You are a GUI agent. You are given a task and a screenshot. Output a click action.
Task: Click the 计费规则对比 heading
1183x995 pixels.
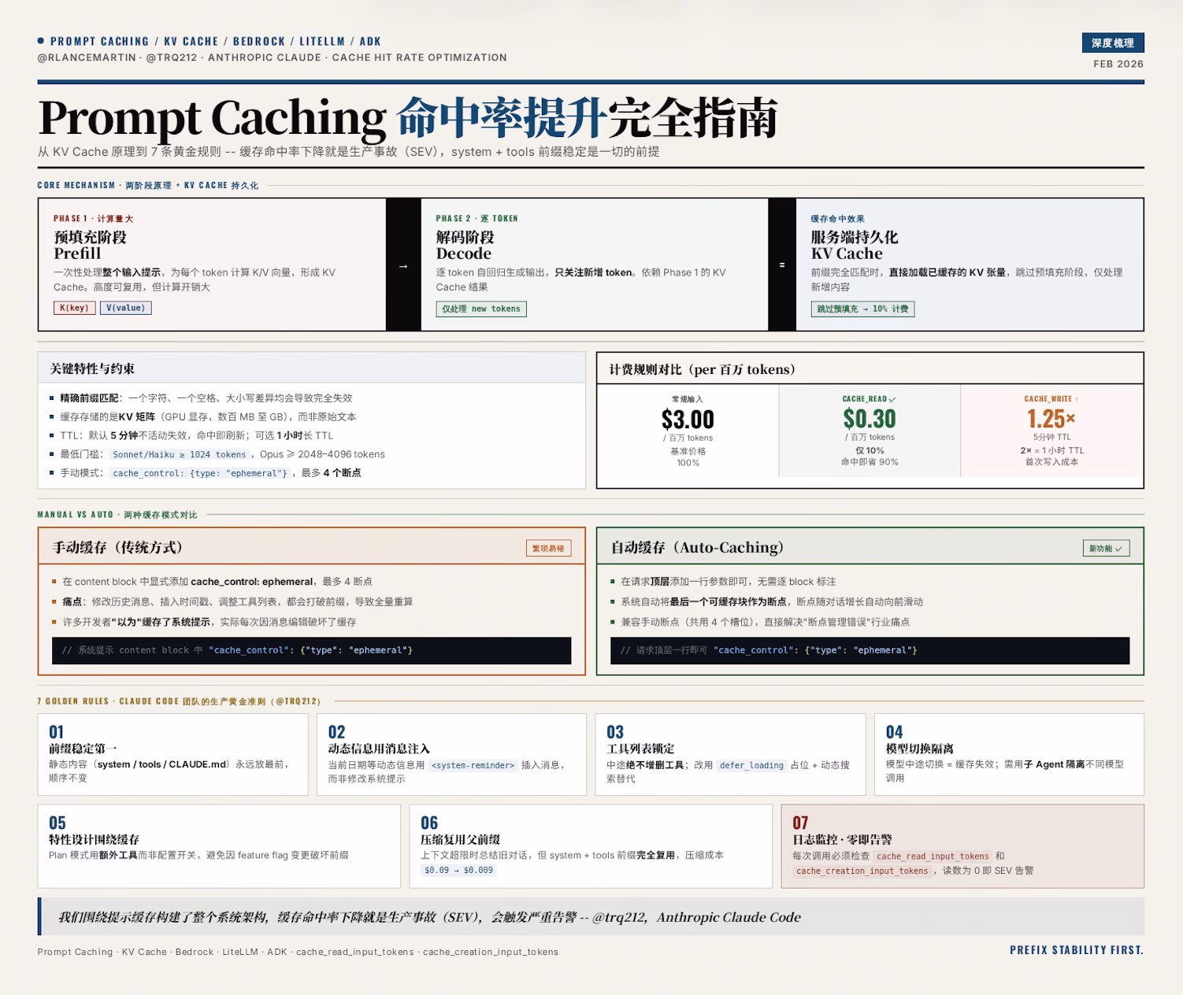pos(702,369)
